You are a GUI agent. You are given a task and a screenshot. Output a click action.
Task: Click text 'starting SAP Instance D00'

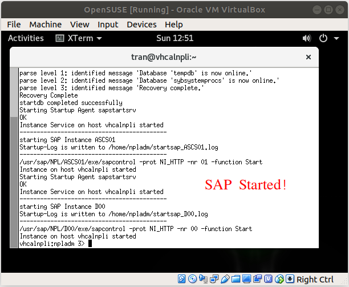click(x=62, y=207)
